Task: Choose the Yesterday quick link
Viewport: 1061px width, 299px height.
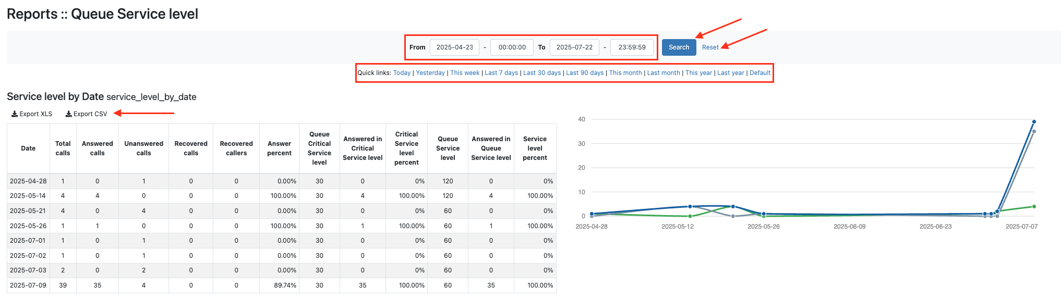Action: click(430, 73)
